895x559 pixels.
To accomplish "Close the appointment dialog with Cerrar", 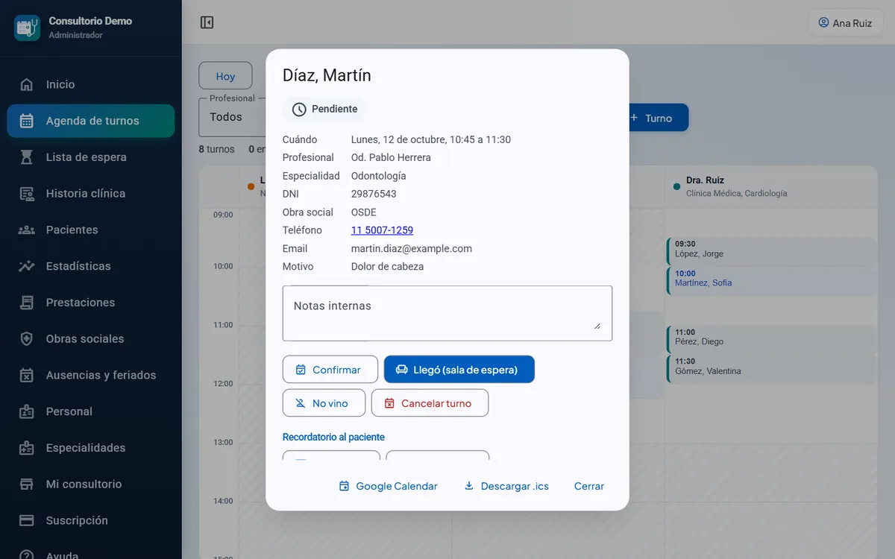I will click(589, 486).
